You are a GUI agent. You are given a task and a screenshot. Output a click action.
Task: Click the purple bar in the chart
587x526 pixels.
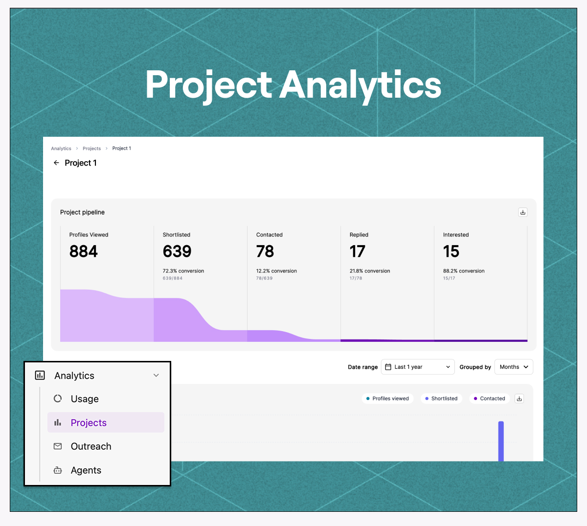[x=501, y=441]
